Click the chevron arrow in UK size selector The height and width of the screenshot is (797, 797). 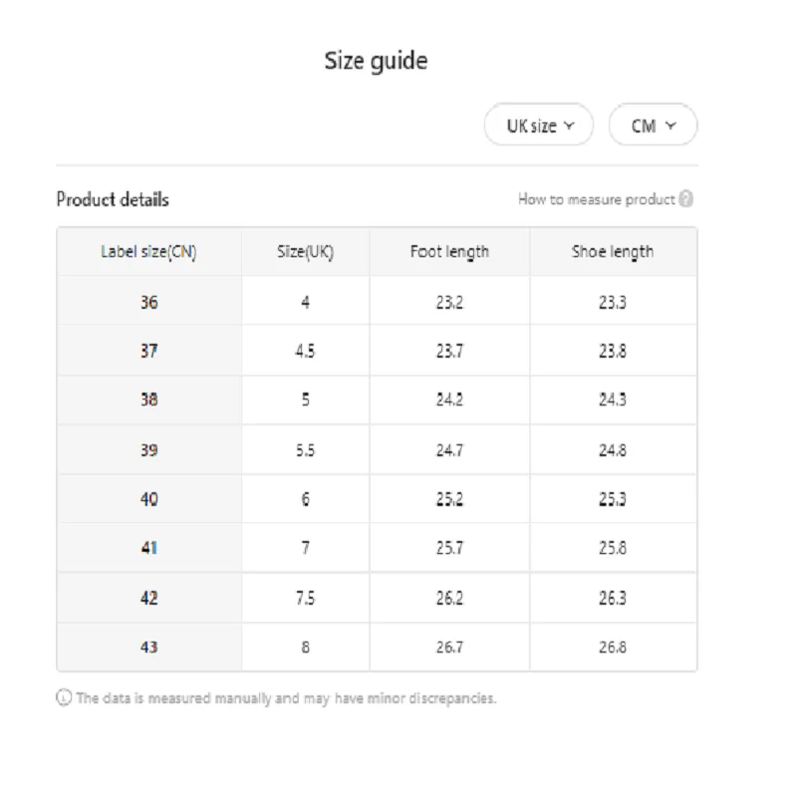(x=569, y=126)
